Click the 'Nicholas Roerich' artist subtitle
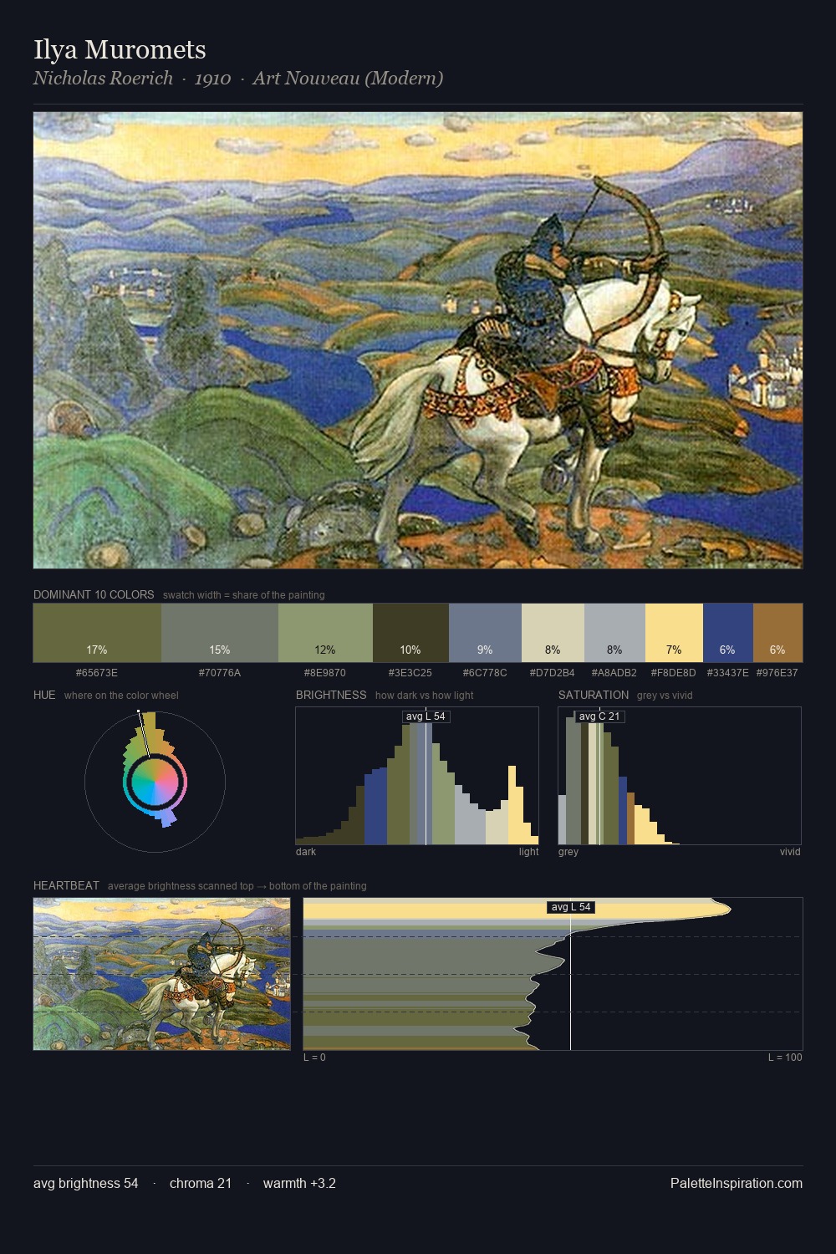Viewport: 836px width, 1254px height. coord(103,78)
